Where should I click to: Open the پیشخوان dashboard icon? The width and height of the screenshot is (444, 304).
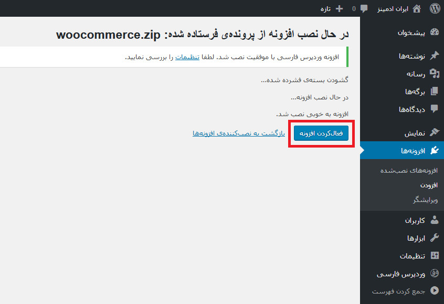tap(435, 32)
